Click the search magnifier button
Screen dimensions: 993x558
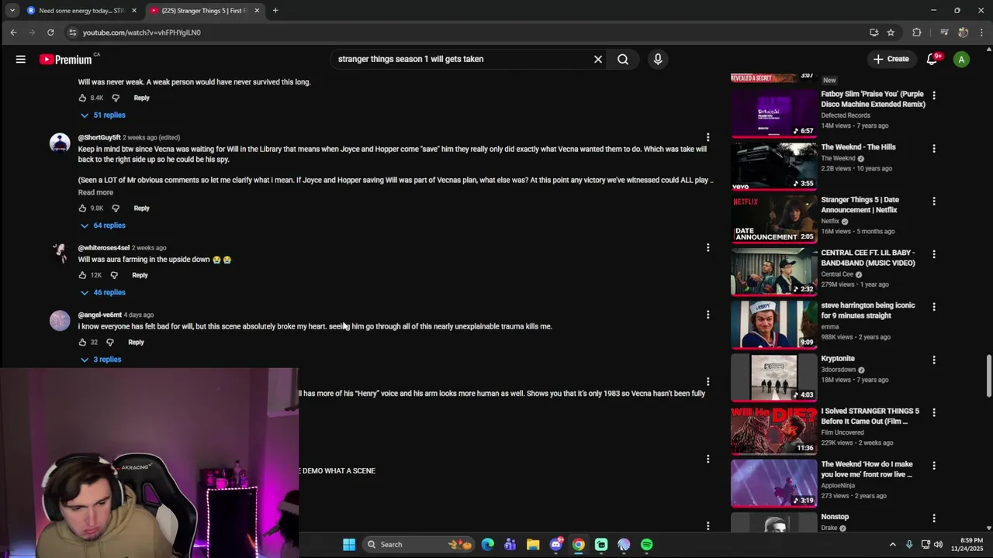pyautogui.click(x=623, y=59)
